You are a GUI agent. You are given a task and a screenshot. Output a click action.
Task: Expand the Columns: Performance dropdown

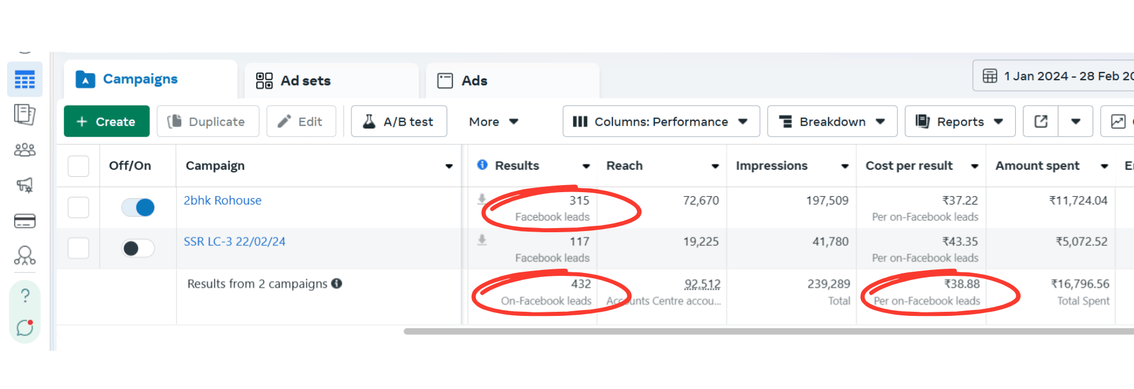click(661, 121)
